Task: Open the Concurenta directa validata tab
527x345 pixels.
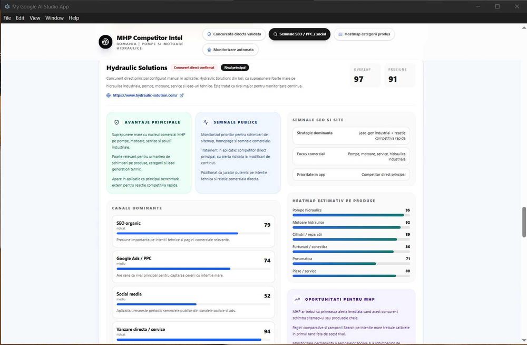Action: tap(234, 34)
